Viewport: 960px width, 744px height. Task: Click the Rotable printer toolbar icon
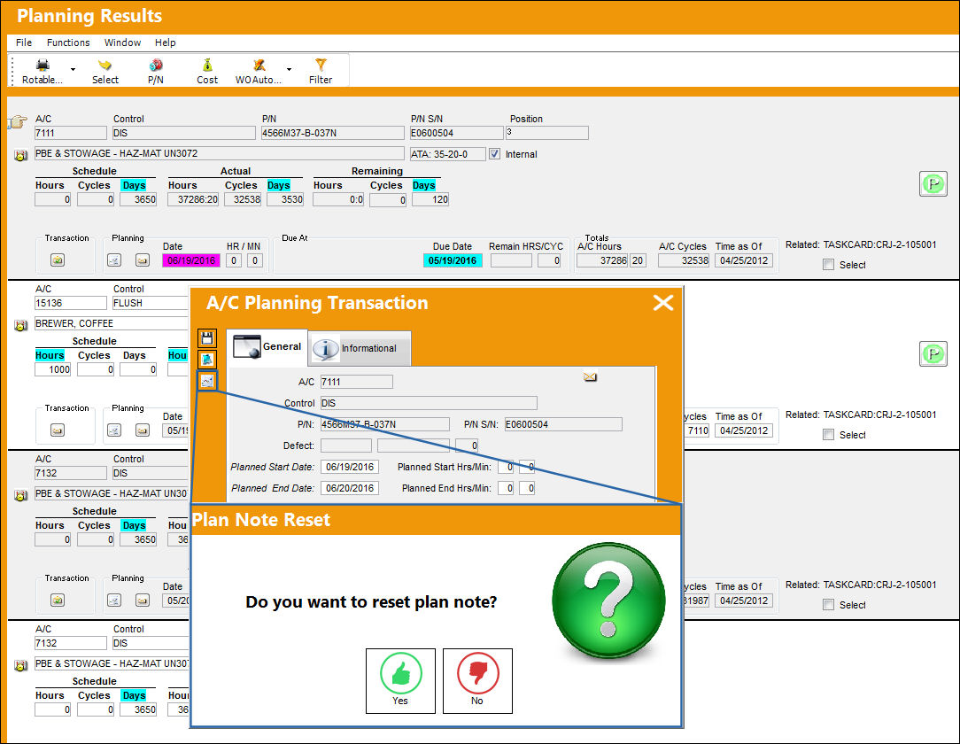point(43,65)
